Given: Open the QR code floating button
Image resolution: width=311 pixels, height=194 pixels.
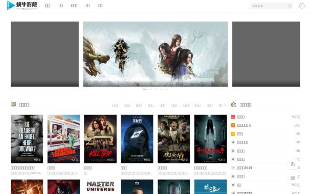Looking at the screenshot, I should point(292,178).
